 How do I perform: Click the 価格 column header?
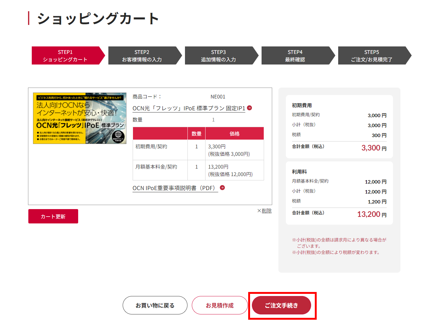pos(234,133)
